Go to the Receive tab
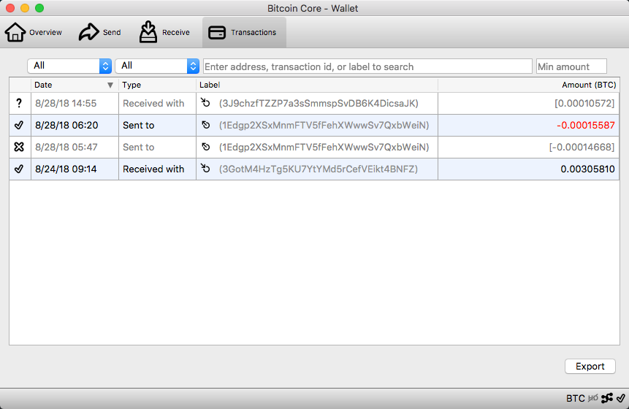The image size is (629, 409). click(164, 32)
